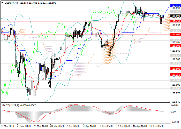Select the 111.500 gray level label
181x129 pixels.
176,31
